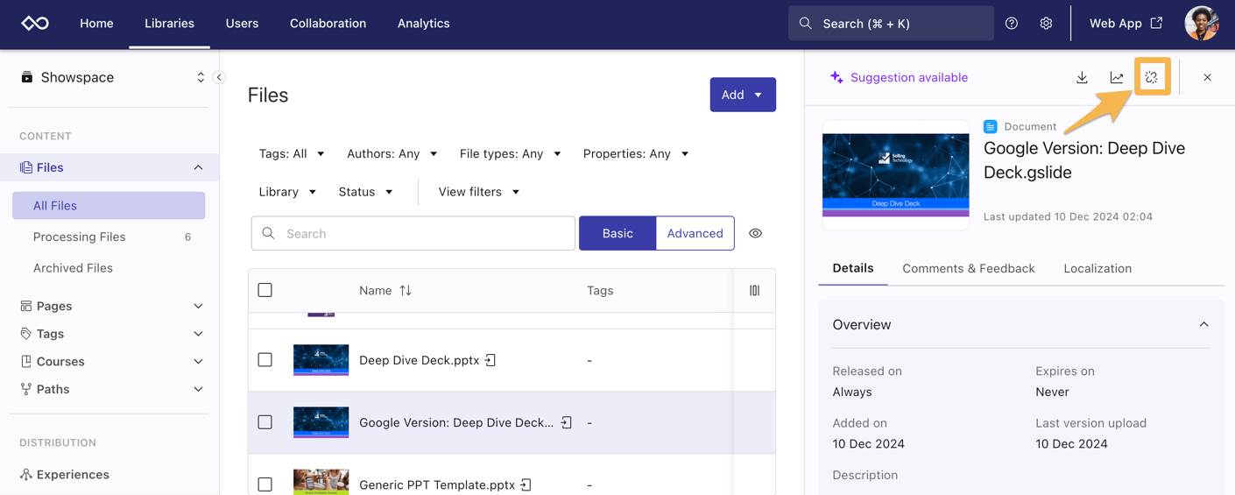Click the Search files input field
Viewport: 1235px width, 495px height.
[x=420, y=234]
